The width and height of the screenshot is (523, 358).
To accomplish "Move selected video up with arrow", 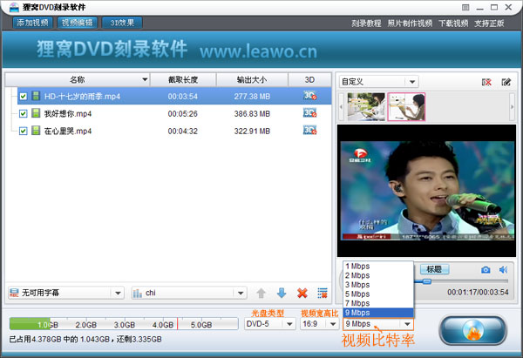I will [261, 294].
